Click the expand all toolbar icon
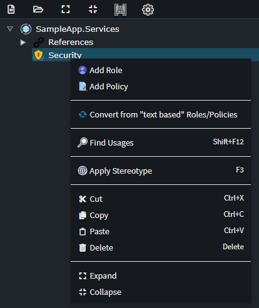Viewport: 259px width, 308px height. 66,9
